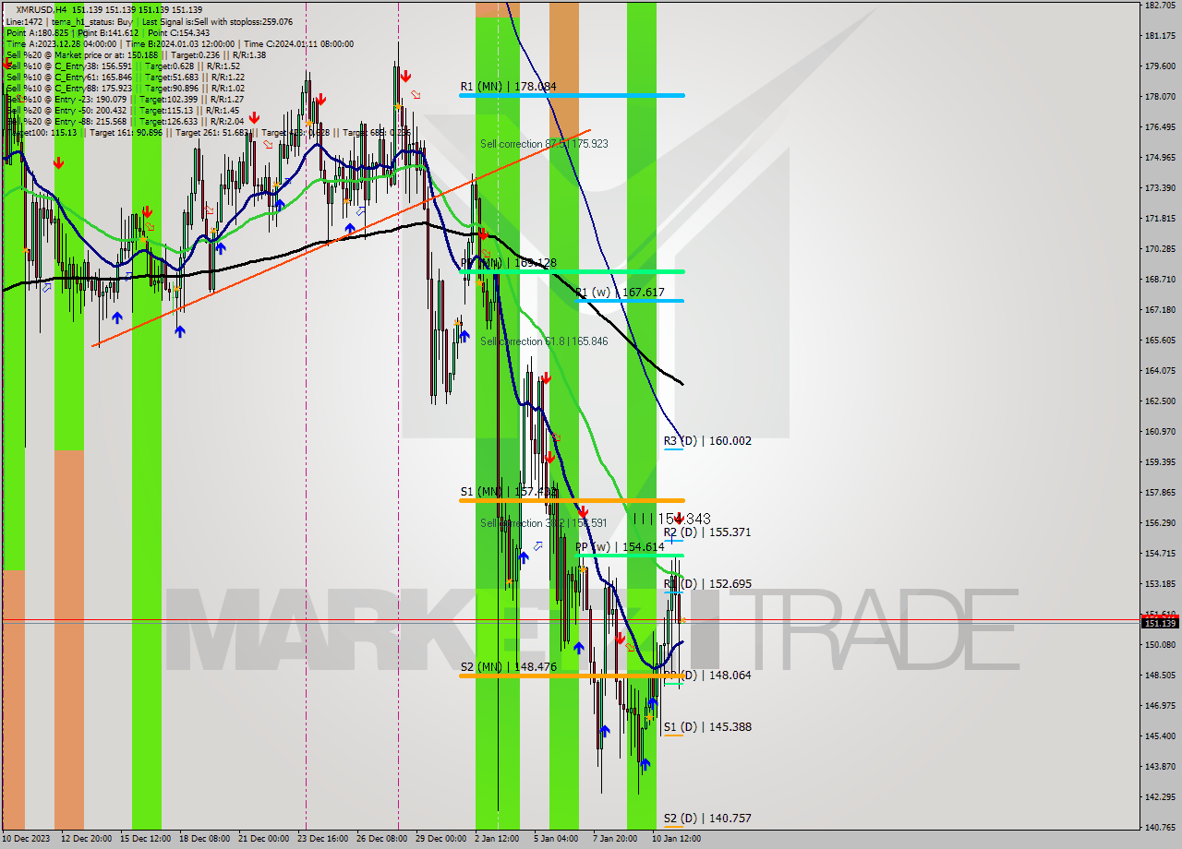Select the 'Sell correction 87.5 | 175.923' label
This screenshot has height=849, width=1182.
(x=544, y=144)
